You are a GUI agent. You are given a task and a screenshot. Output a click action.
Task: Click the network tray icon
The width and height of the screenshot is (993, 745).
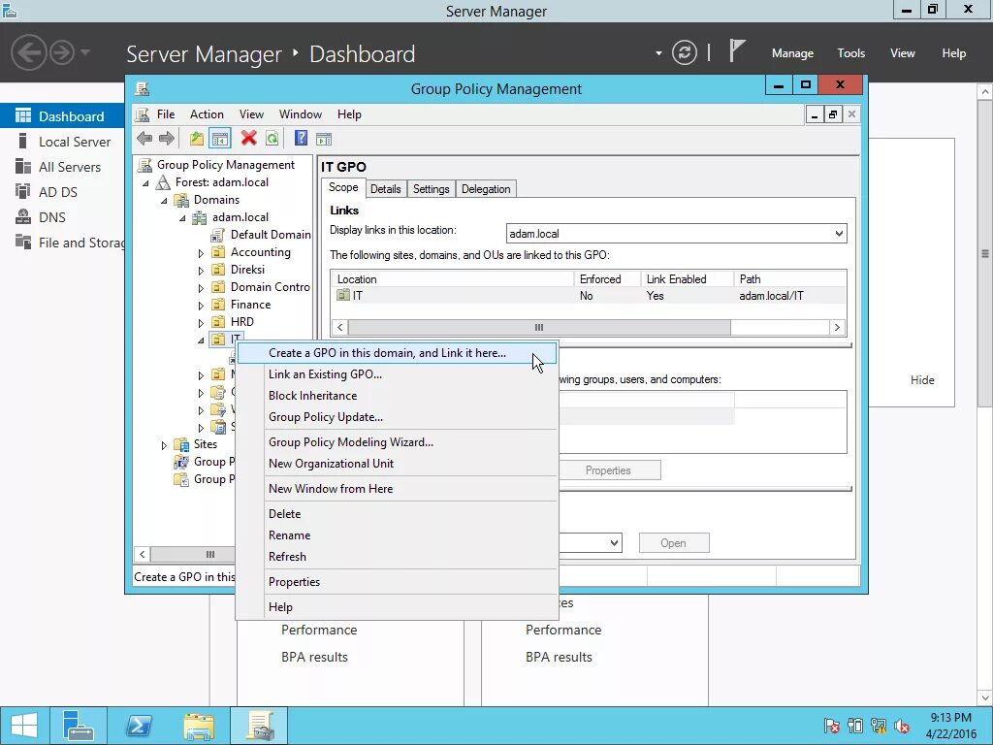coord(878,726)
